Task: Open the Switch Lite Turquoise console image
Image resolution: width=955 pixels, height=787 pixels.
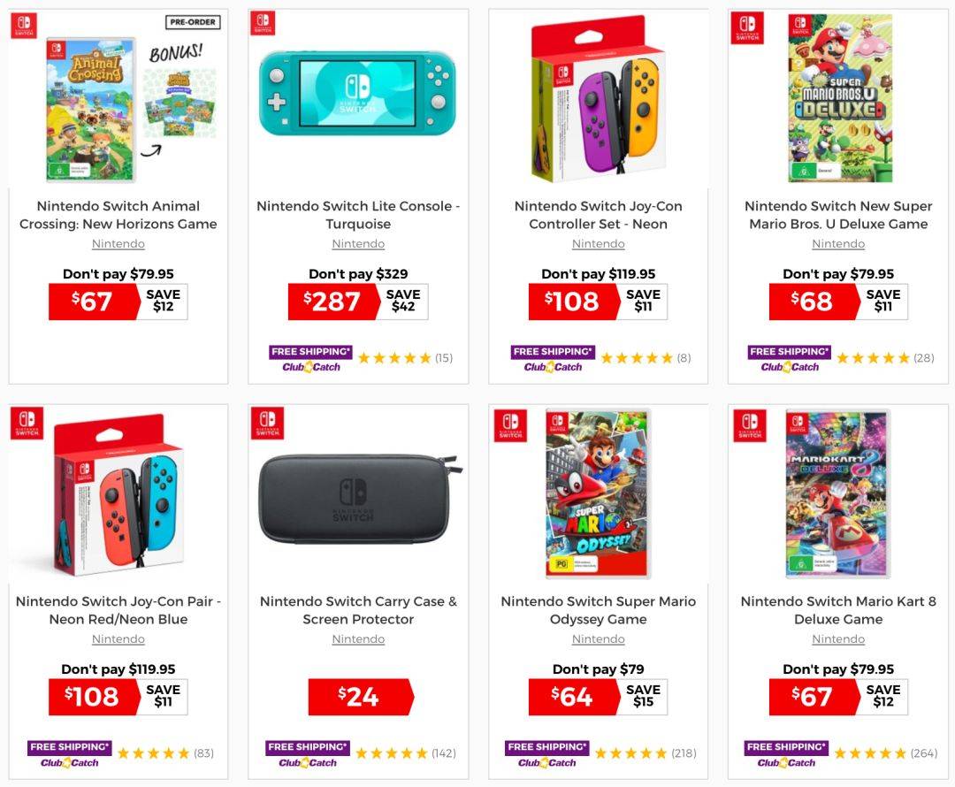Action: click(357, 93)
